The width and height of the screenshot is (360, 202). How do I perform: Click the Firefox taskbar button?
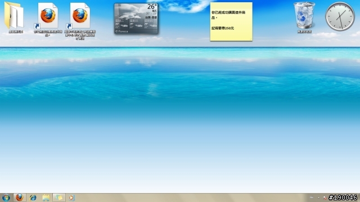point(20,198)
